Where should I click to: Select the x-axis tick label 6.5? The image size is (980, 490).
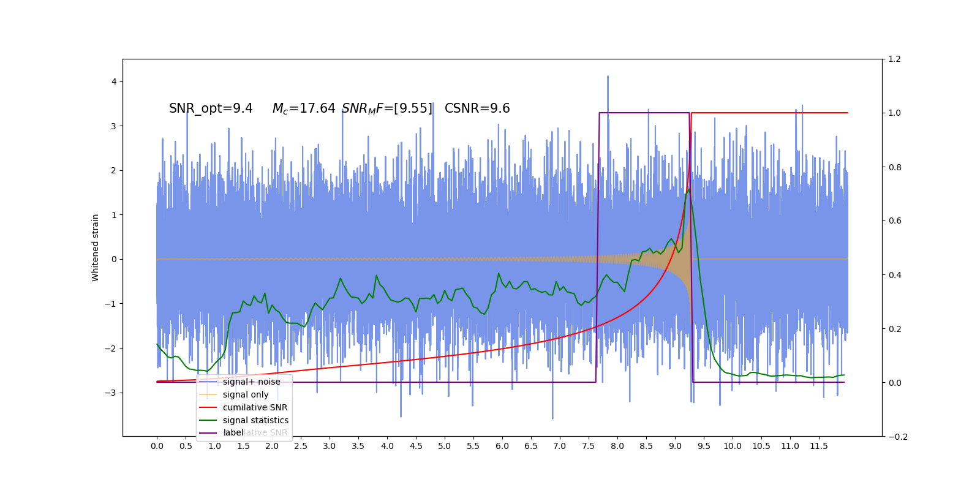tap(531, 446)
